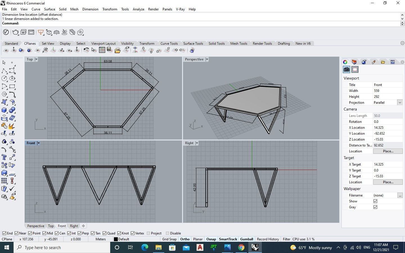Click the camera Location Place button
The image size is (405, 253).
(x=388, y=151)
